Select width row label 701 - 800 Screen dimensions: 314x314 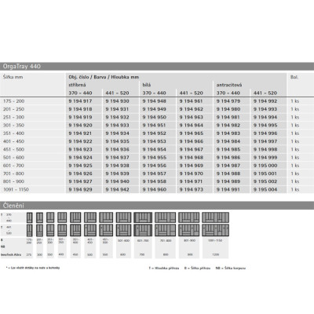coord(13,173)
